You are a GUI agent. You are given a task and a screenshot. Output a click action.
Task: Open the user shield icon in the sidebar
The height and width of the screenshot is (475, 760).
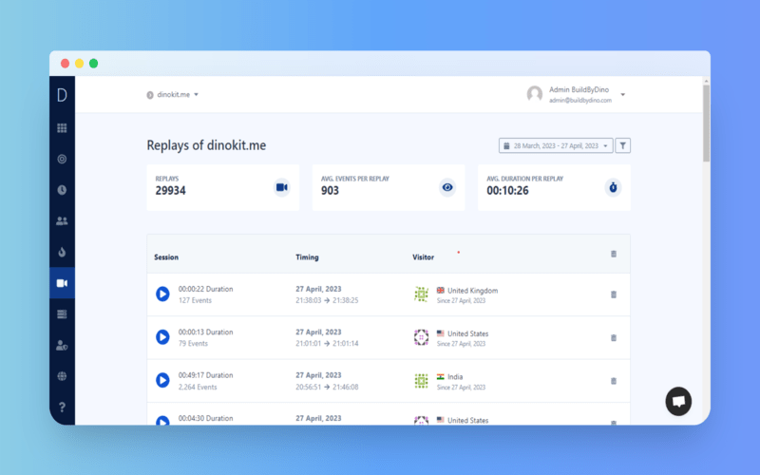tap(62, 345)
